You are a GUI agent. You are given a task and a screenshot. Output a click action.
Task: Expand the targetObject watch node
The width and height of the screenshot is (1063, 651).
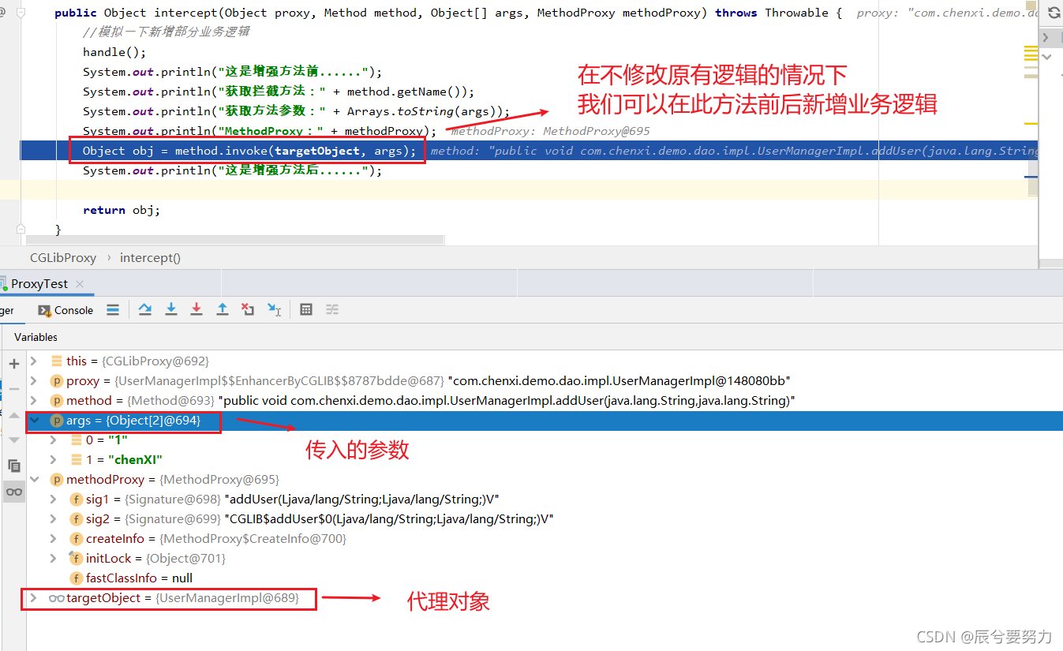(34, 598)
